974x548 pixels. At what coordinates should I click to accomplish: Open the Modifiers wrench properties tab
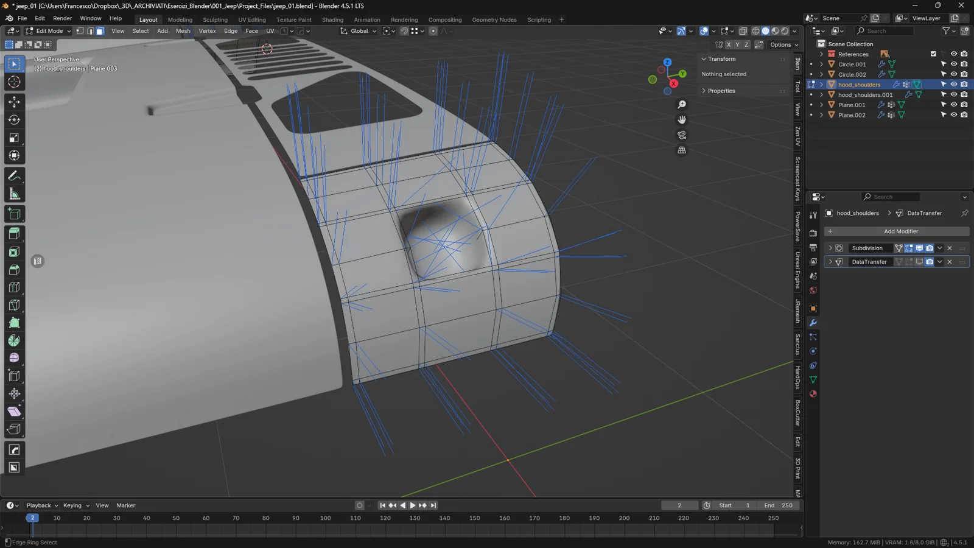coord(813,323)
